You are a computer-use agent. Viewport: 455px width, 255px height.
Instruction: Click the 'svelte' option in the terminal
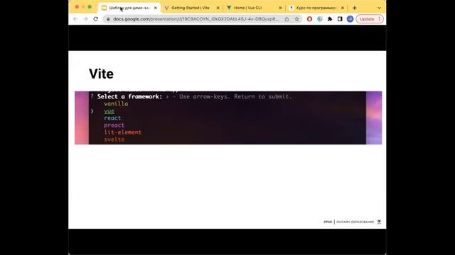coord(114,140)
